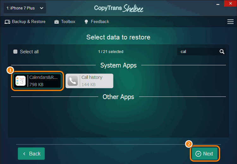Image resolution: width=237 pixels, height=164 pixels.
Task: Minimize the CopyTrans Shelbee window
Action: [x=218, y=4]
